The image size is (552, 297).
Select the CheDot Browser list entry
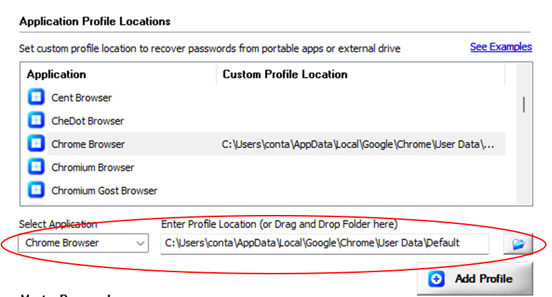[x=88, y=121]
